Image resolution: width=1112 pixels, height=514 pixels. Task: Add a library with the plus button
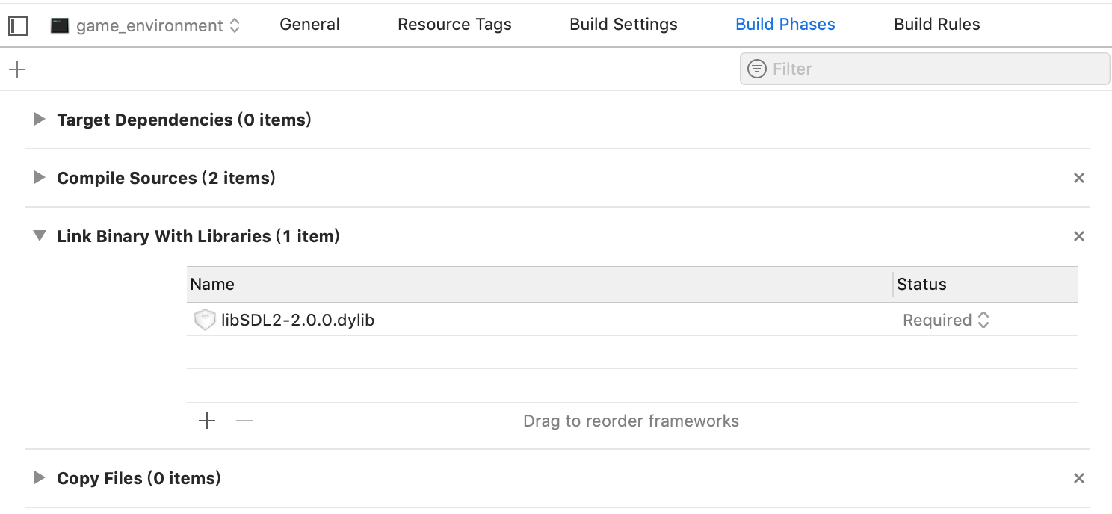[x=207, y=421]
